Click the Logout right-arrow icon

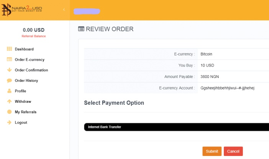[9, 122]
